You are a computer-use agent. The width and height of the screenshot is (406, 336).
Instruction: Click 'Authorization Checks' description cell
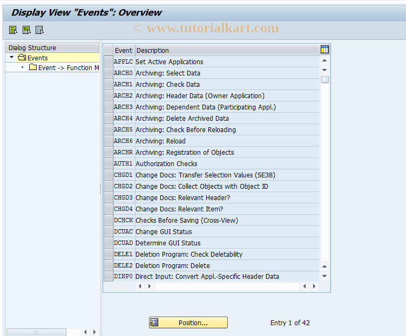coord(227,163)
